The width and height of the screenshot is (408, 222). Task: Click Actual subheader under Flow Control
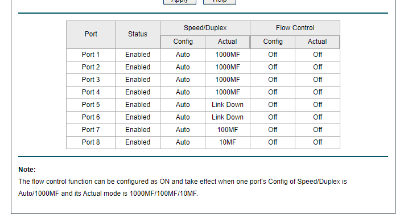click(317, 42)
